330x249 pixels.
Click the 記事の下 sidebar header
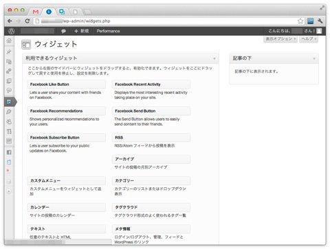(x=274, y=58)
